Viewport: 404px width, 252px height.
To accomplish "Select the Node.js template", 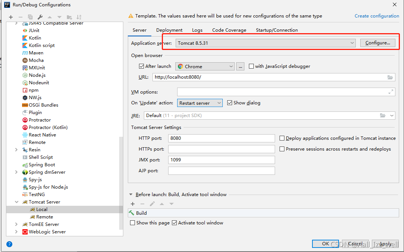I will [37, 75].
